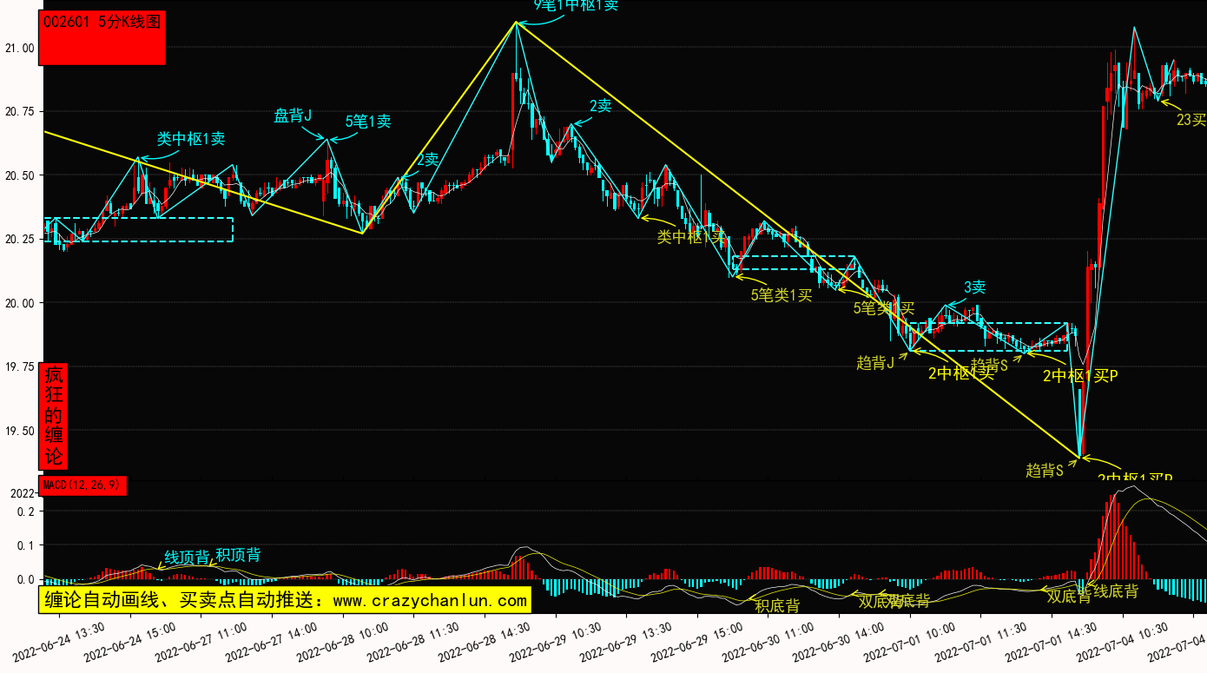Select the 2022-06-28 11:30 time axis label
1207x673 pixels.
click(414, 641)
